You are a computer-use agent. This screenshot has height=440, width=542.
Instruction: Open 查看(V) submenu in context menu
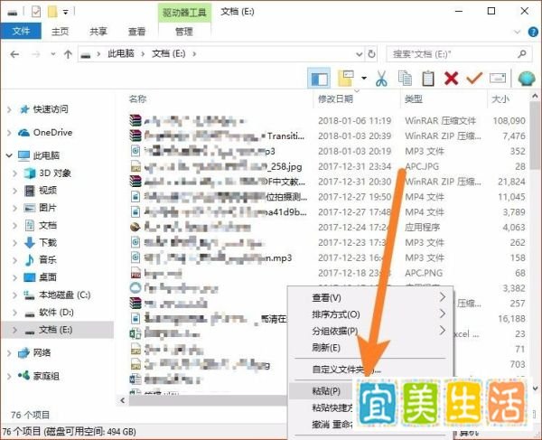pos(370,297)
